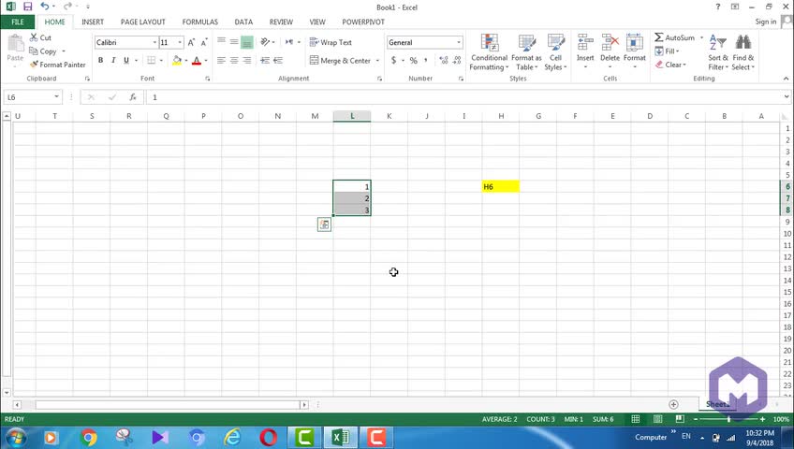The height and width of the screenshot is (449, 794).
Task: Open Google Chrome from the taskbar
Action: 88,438
